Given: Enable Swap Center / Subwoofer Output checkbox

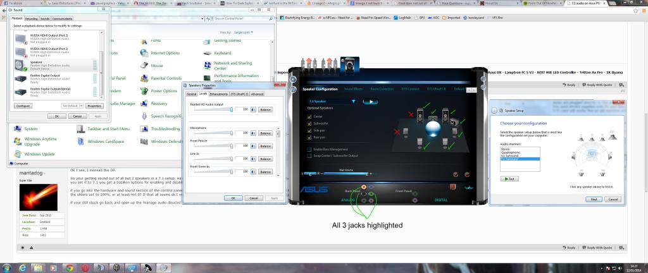Looking at the screenshot, I should [x=309, y=156].
